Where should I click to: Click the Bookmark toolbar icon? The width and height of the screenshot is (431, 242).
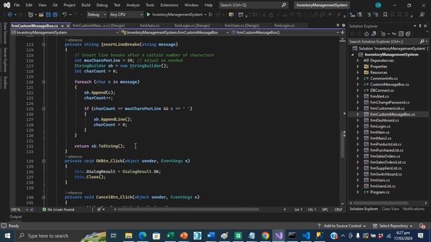click(x=385, y=15)
